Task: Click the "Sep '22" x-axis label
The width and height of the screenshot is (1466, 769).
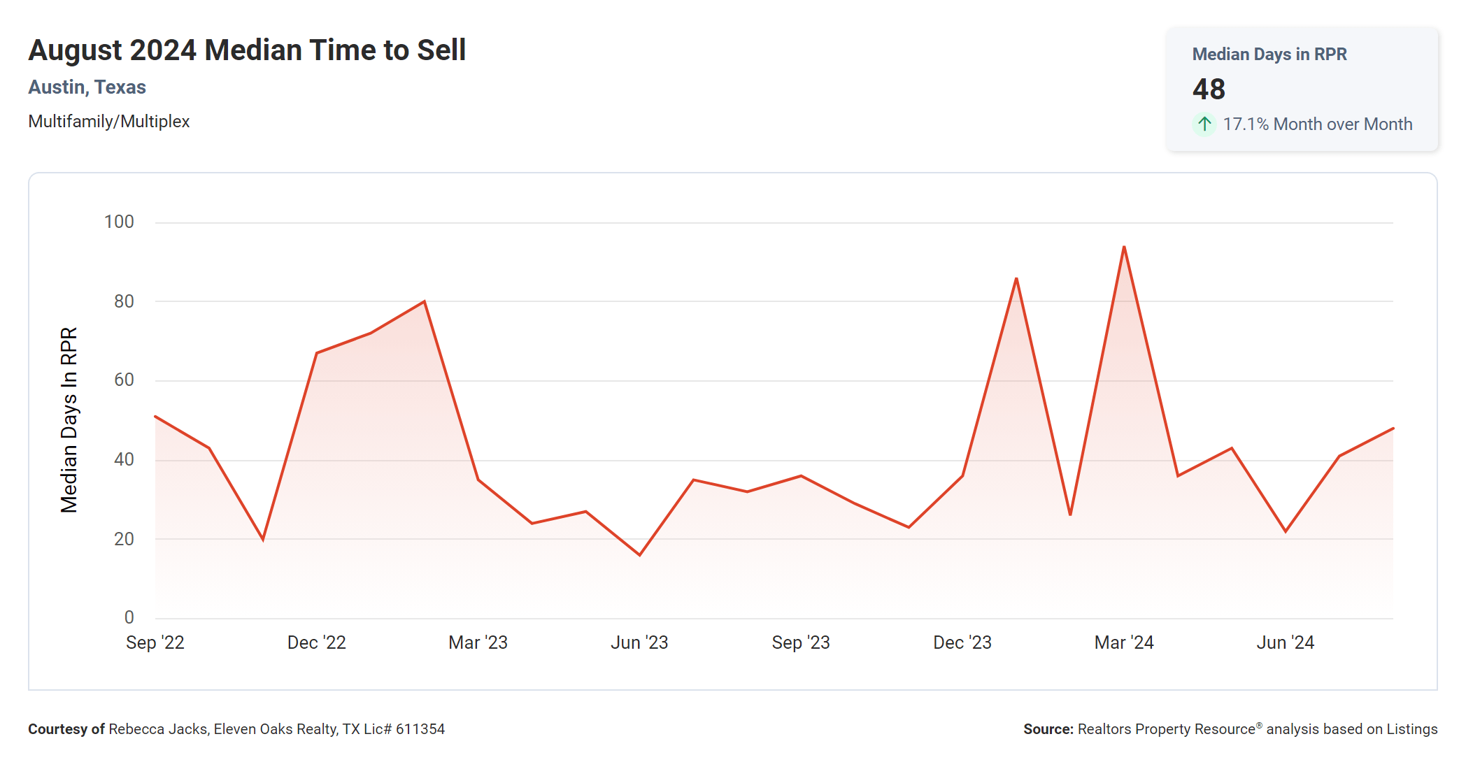Action: pos(155,642)
